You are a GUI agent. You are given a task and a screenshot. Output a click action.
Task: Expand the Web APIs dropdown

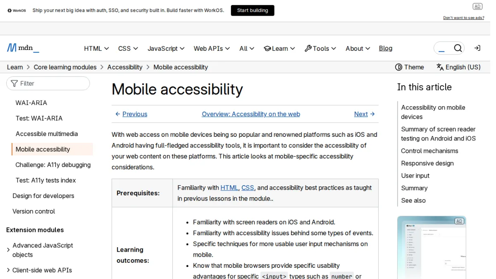[x=212, y=48]
